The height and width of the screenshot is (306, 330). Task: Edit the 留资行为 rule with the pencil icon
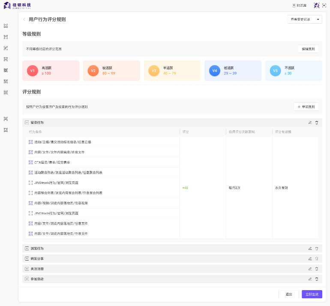pyautogui.click(x=310, y=123)
